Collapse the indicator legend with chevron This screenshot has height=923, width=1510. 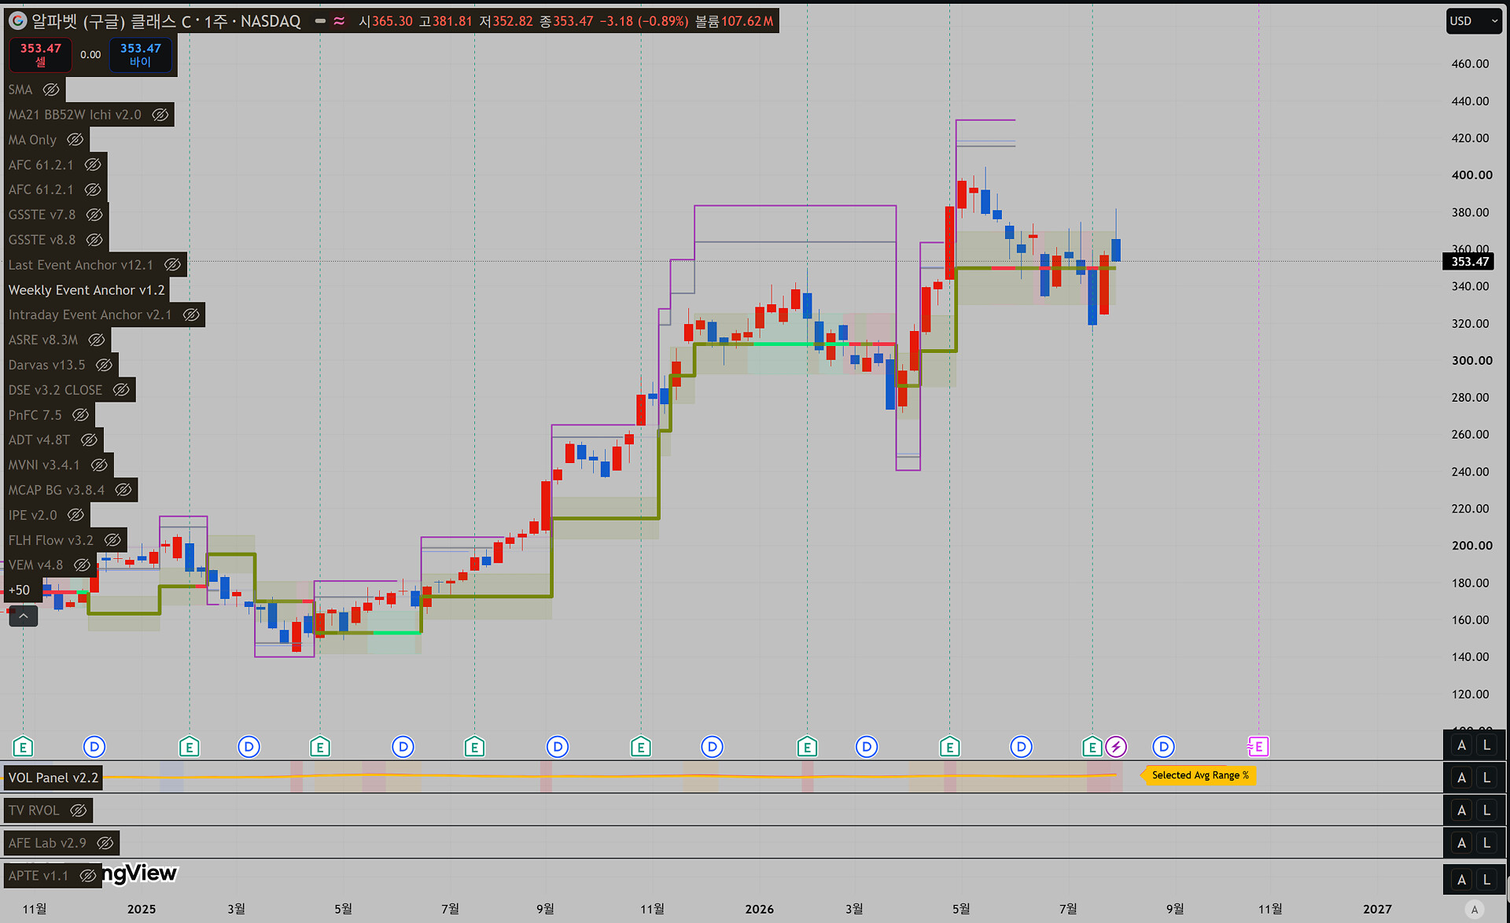point(24,616)
